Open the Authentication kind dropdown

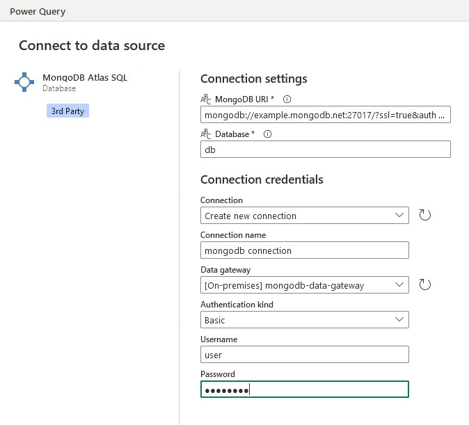(304, 320)
